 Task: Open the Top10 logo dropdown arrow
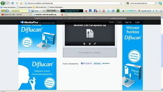tap(10, 11)
